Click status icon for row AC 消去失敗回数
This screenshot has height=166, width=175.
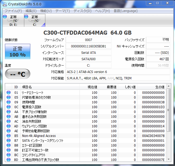[x=9, y=121]
